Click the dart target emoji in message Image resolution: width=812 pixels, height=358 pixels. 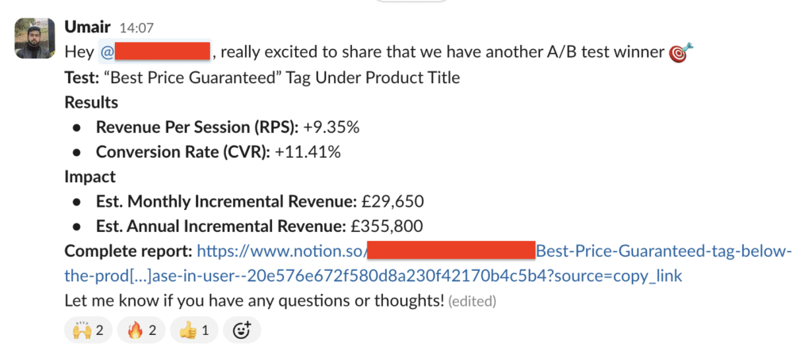[x=680, y=53]
